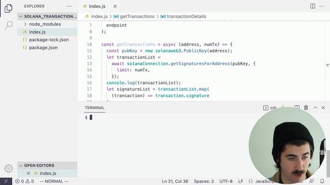330x185 pixels.
Task: Collapse the SOLANA_TRANSACTION folder section
Action: pyautogui.click(x=47, y=16)
